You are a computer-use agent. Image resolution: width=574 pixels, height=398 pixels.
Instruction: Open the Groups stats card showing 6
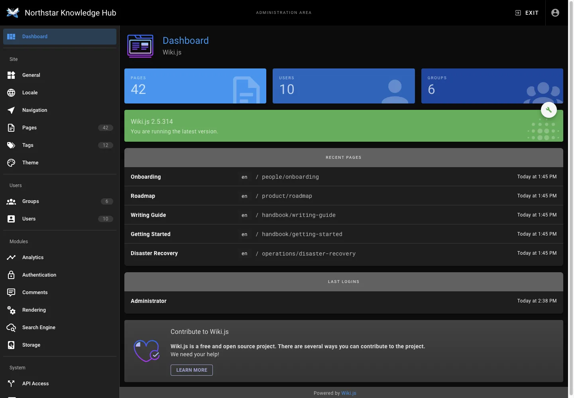tap(492, 86)
